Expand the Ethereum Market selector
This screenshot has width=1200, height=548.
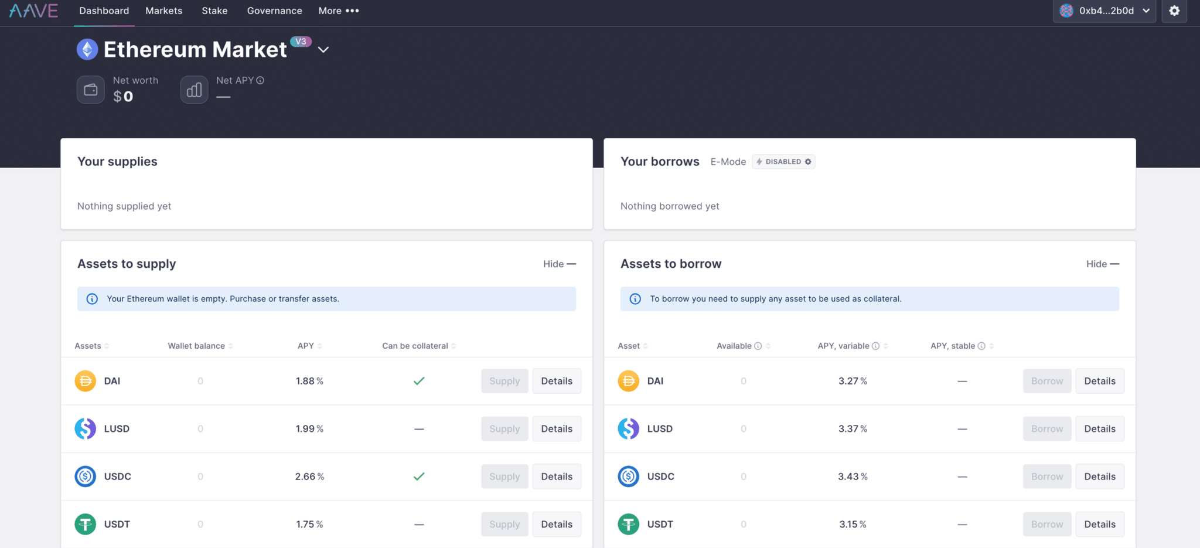pyautogui.click(x=323, y=49)
